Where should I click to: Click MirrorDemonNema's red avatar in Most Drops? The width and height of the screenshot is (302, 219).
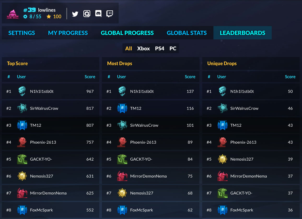pyautogui.click(x=122, y=176)
